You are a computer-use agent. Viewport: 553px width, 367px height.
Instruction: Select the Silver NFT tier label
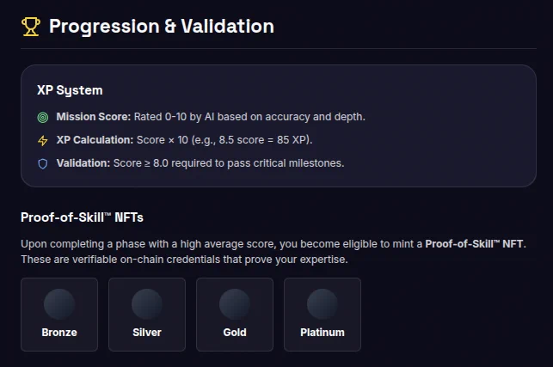(x=147, y=333)
